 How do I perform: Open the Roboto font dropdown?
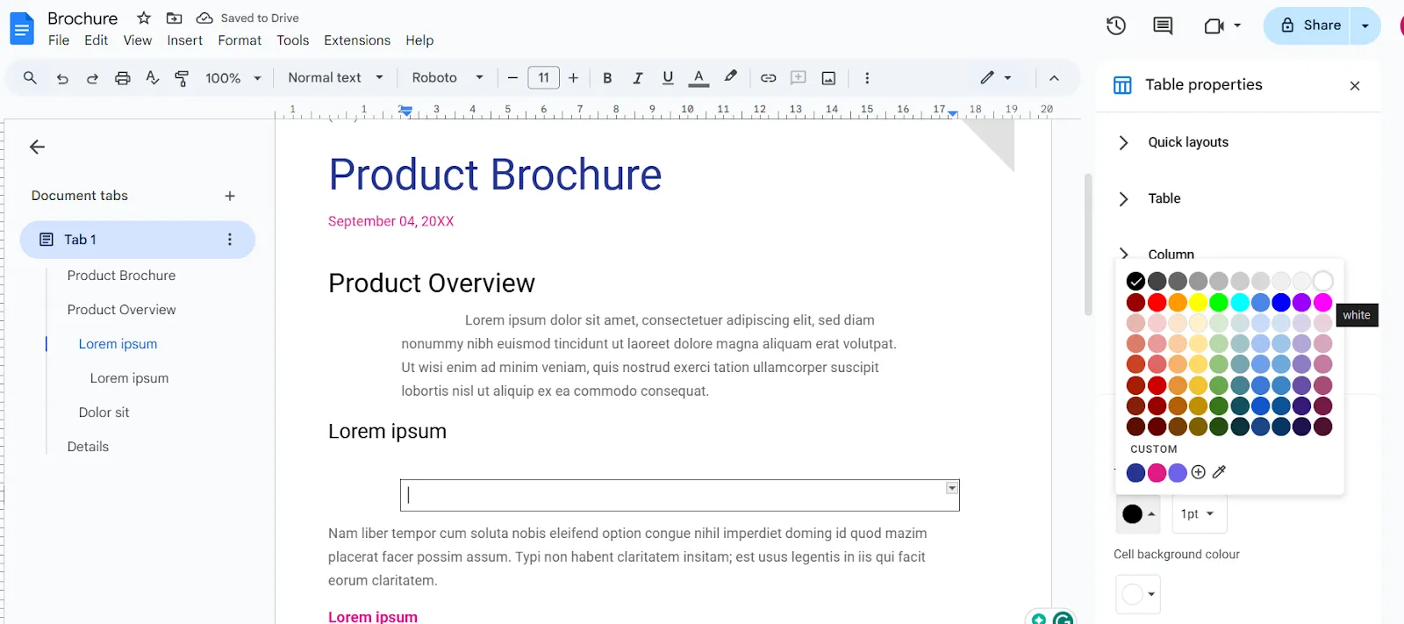coord(448,78)
